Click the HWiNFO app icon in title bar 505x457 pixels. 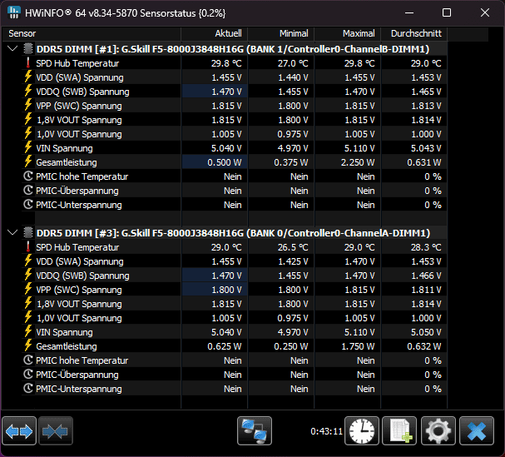point(14,12)
